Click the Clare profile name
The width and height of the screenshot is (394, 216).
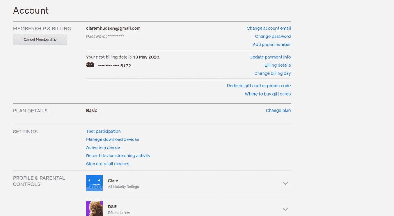click(x=113, y=181)
